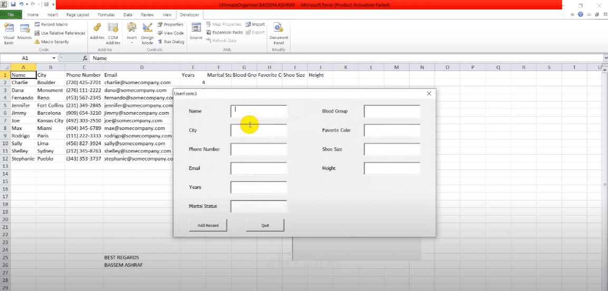This screenshot has width=608, height=291.
Task: Click Run Dialog
Action: coord(171,42)
